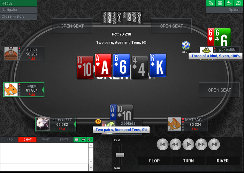Switch to the INFO tab

point(9,140)
